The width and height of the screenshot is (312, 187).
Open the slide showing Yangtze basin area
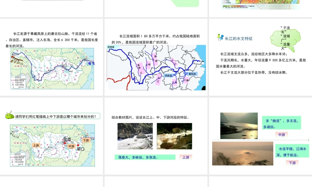[156, 57]
